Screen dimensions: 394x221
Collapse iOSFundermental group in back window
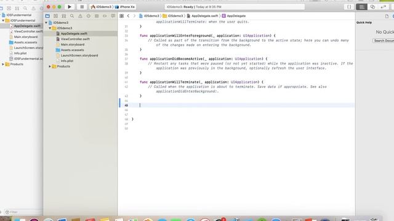(3, 20)
